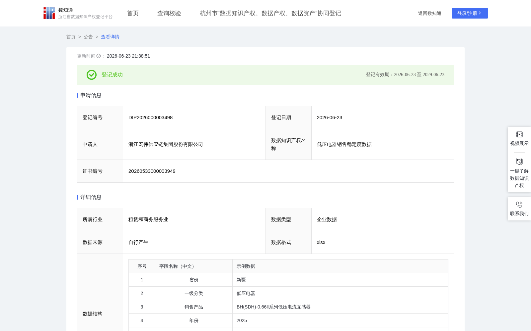Click the 序号 column header
Screen dimensions: 531x331
(x=142, y=266)
